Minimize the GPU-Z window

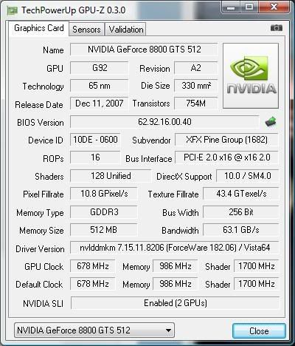(x=231, y=7)
